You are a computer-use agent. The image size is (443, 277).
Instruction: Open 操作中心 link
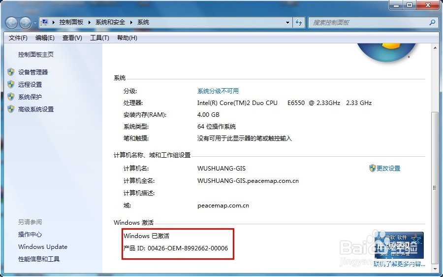tap(30, 234)
